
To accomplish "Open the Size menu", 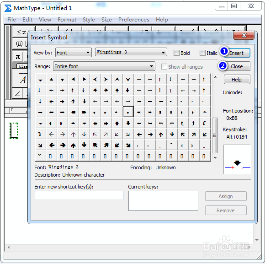I will click(106, 20).
